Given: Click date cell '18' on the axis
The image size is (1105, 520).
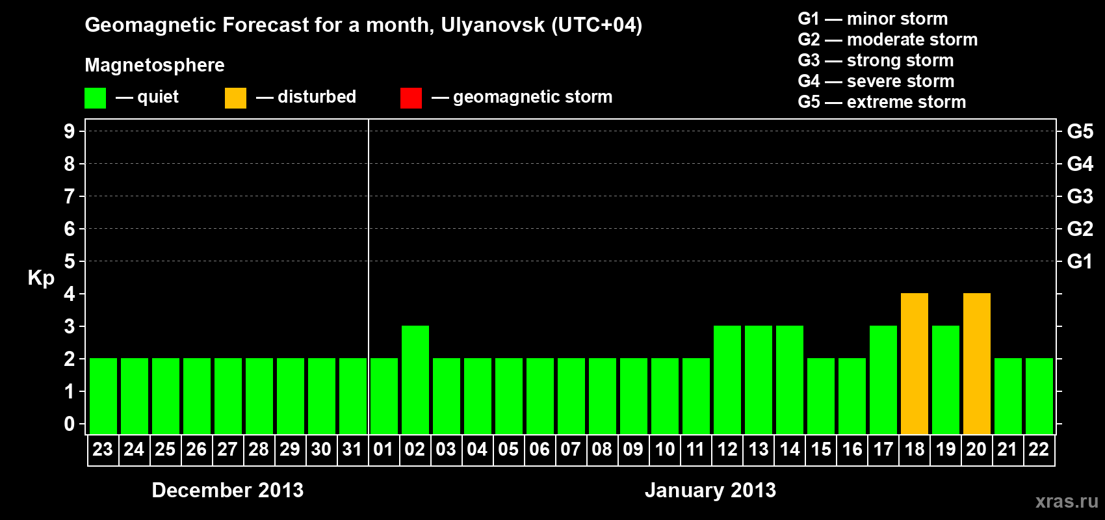Looking at the screenshot, I should pos(914,450).
